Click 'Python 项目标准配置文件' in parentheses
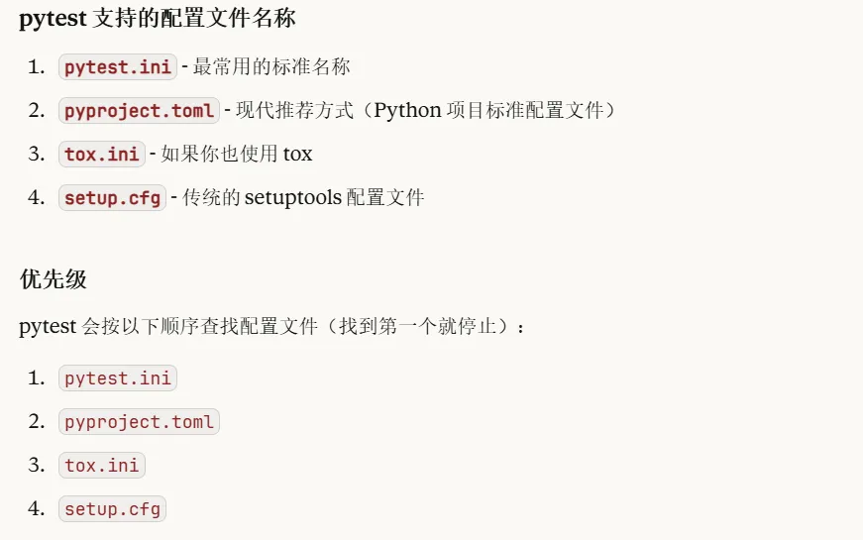 point(488,110)
